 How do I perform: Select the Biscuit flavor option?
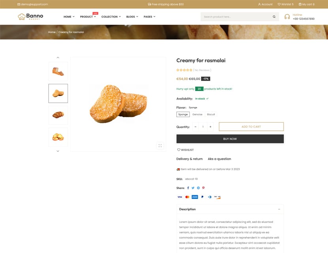tap(211, 114)
